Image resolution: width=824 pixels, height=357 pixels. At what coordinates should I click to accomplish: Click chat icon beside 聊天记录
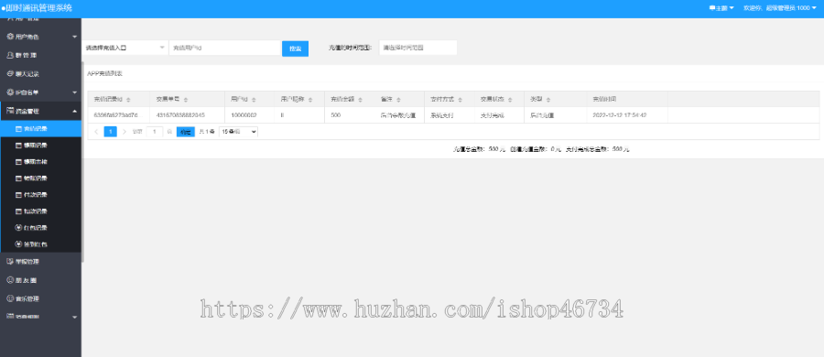click(x=9, y=73)
